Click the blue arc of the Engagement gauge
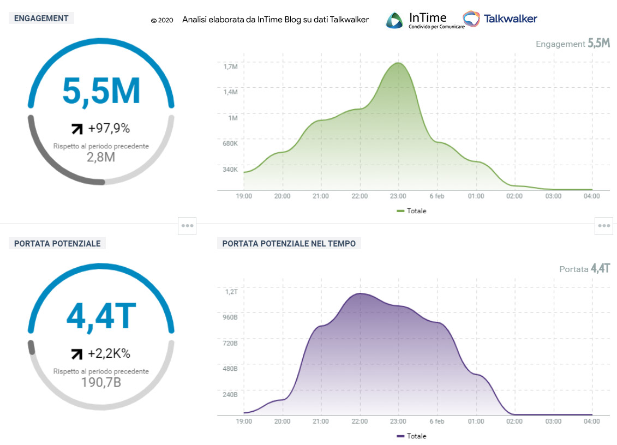The height and width of the screenshot is (445, 617). point(101,41)
